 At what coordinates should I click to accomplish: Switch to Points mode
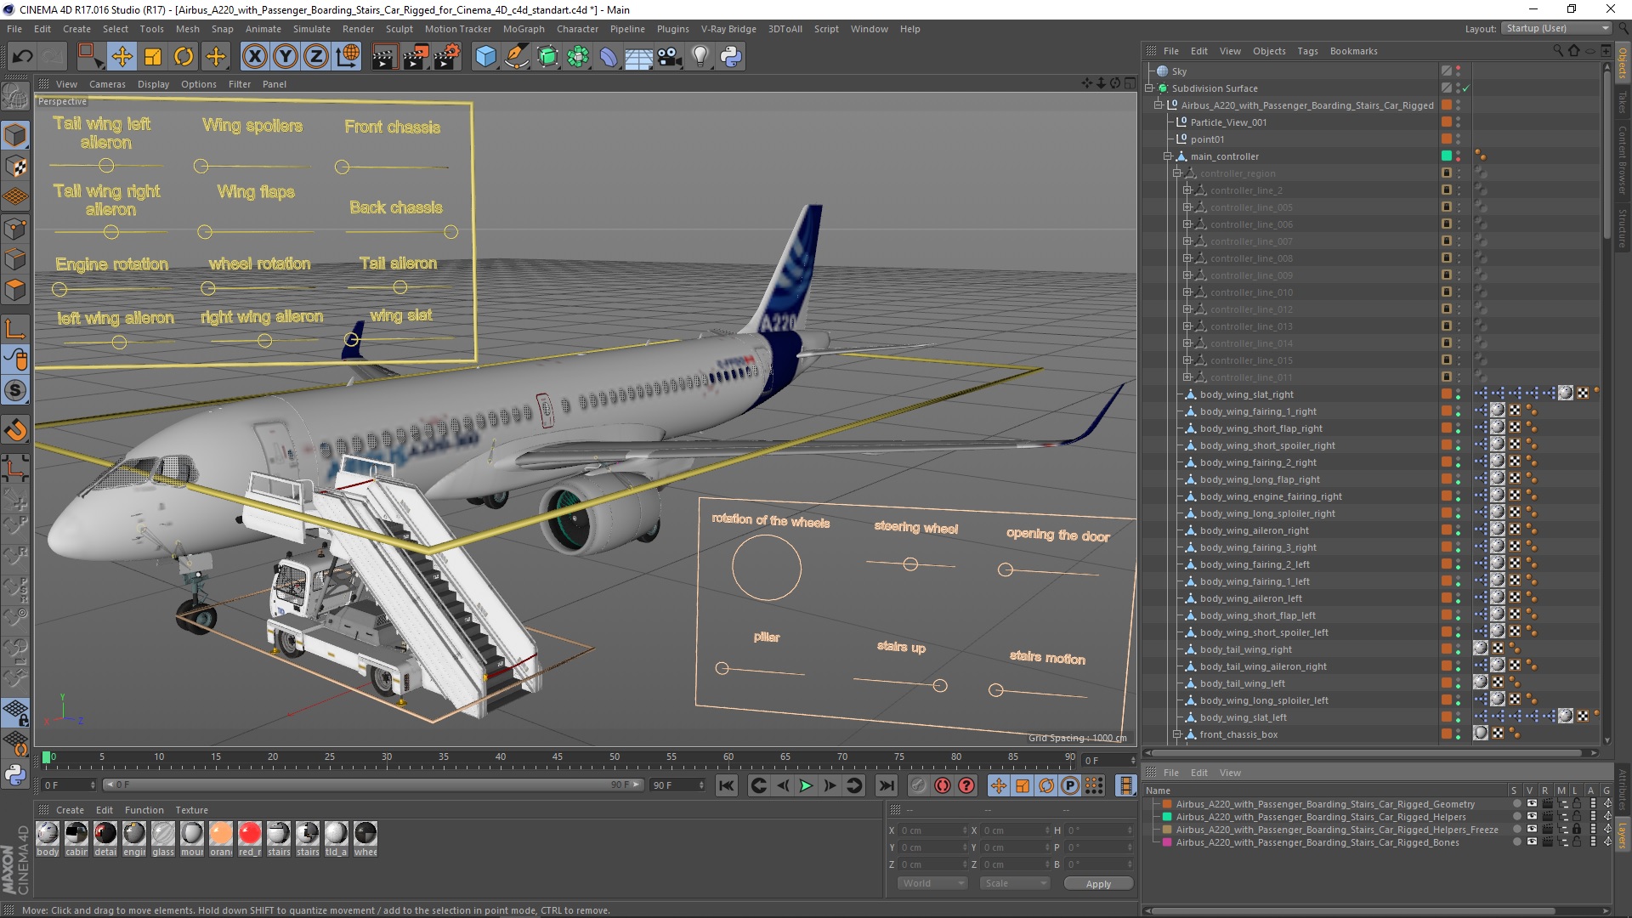[15, 228]
